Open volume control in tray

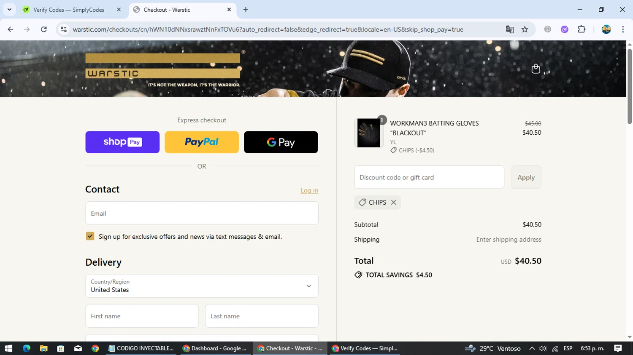tap(543, 348)
